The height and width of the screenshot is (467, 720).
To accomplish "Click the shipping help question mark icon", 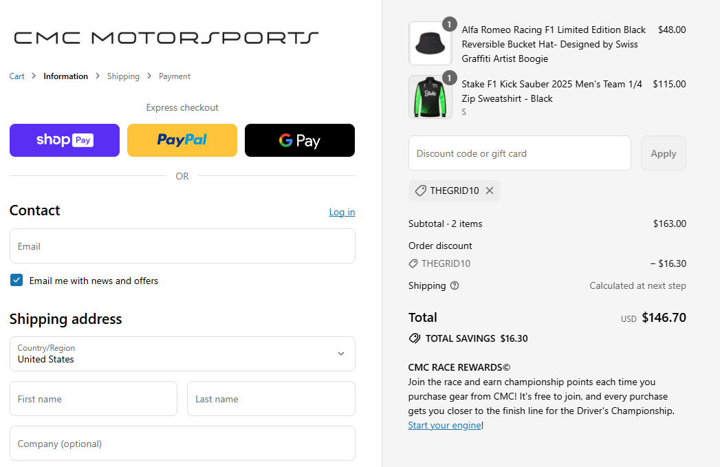I will point(455,285).
